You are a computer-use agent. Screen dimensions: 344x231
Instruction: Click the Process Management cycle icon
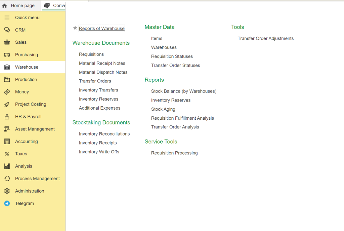[x=7, y=179]
